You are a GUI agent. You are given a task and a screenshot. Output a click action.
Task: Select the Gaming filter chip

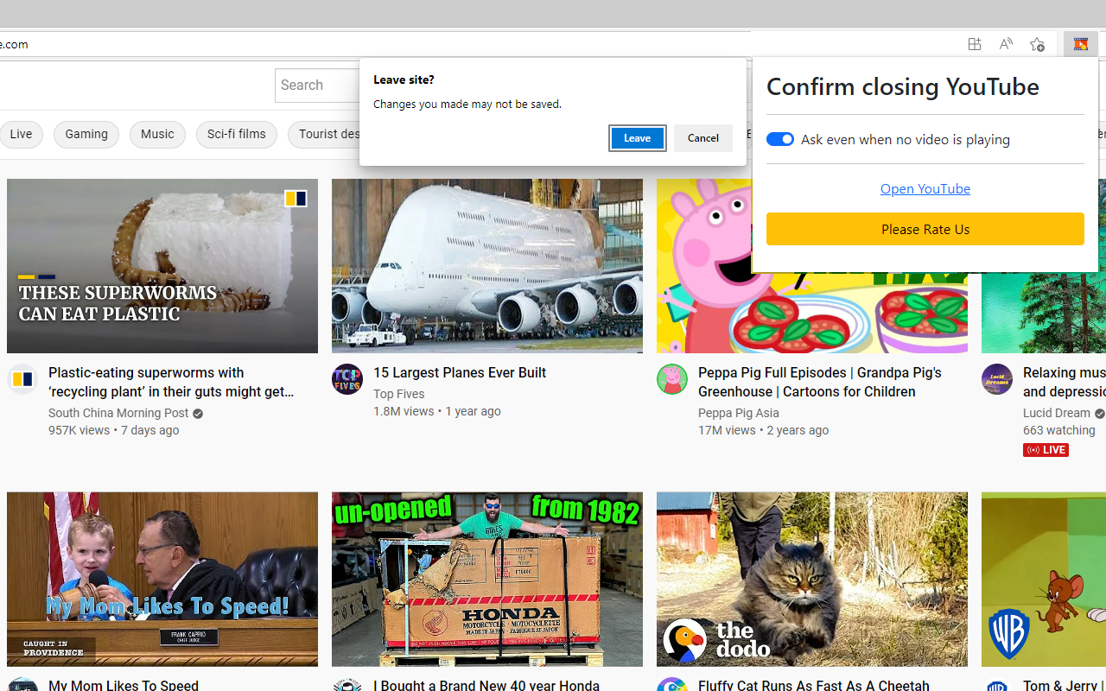click(x=86, y=135)
